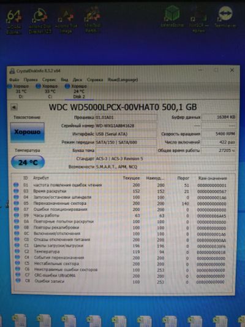Click status circle for attribute 05

click(x=17, y=203)
